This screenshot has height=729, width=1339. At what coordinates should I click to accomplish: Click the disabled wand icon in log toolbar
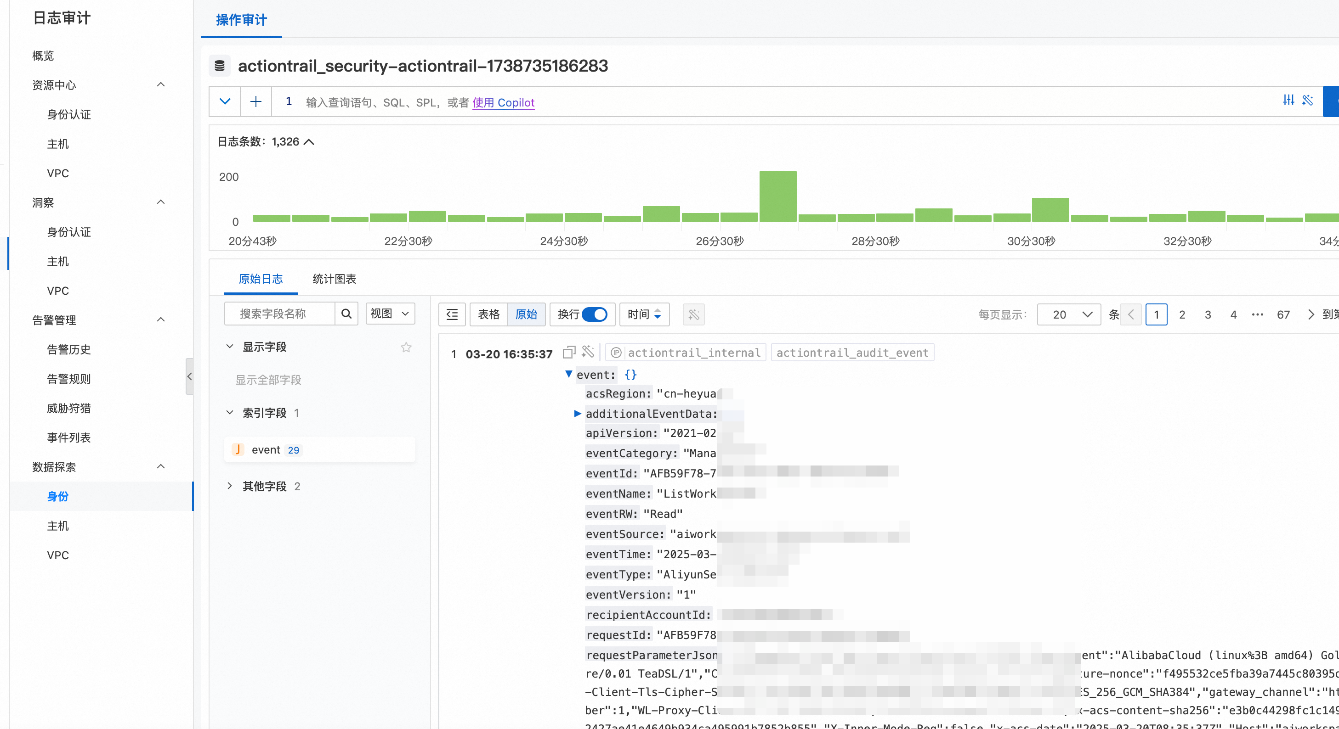(693, 314)
